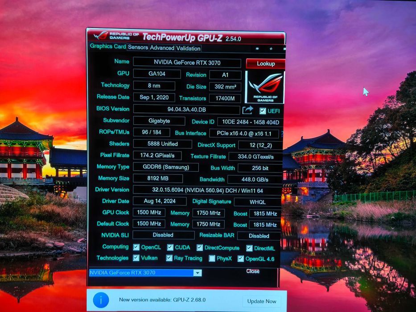This screenshot has width=416, height=312.
Task: Click the Republic of Gamers vendor logo image
Action: click(264, 87)
